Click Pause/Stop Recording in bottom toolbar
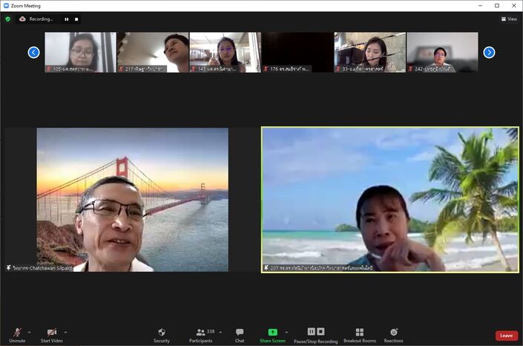The width and height of the screenshot is (523, 346). [316, 333]
